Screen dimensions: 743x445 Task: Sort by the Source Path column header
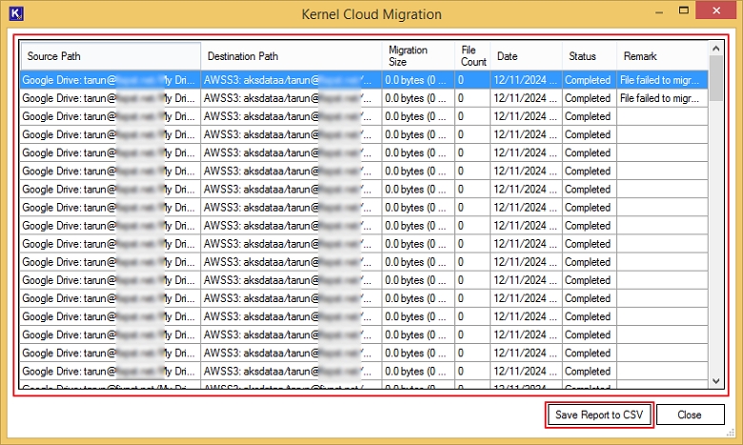coord(110,56)
